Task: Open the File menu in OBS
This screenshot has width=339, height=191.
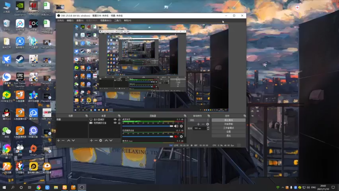Action: (61, 20)
